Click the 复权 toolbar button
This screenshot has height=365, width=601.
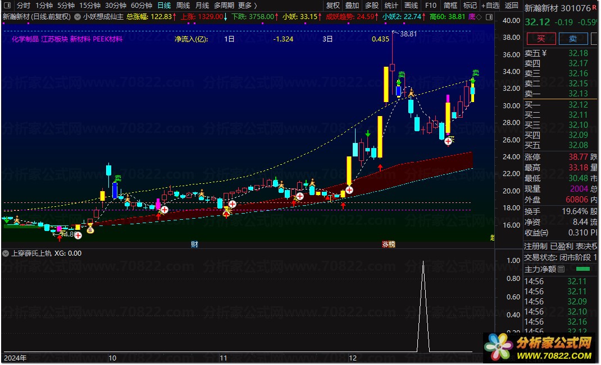333,6
